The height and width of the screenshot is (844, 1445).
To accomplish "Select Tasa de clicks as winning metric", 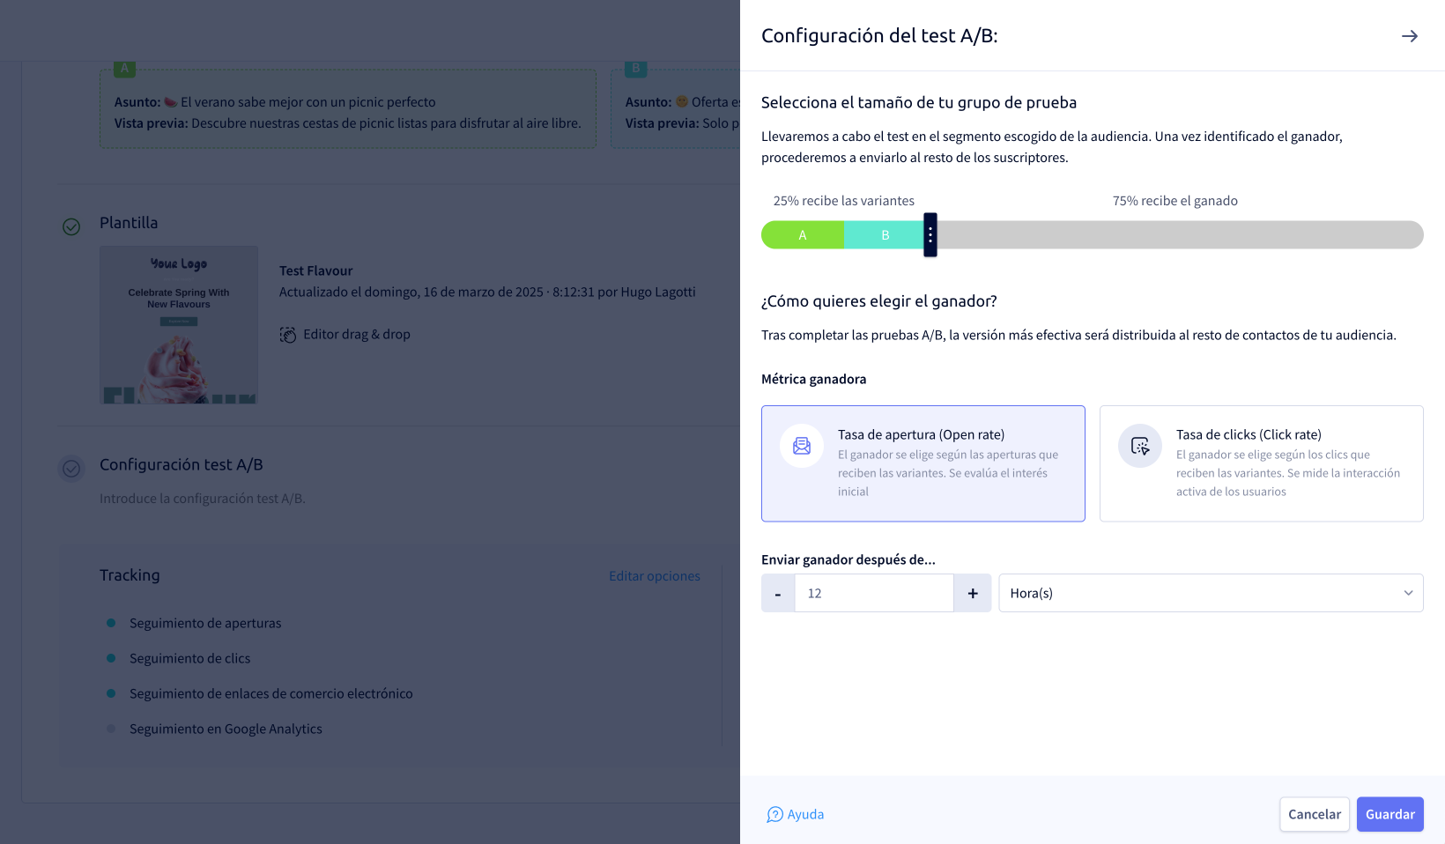I will [x=1261, y=463].
